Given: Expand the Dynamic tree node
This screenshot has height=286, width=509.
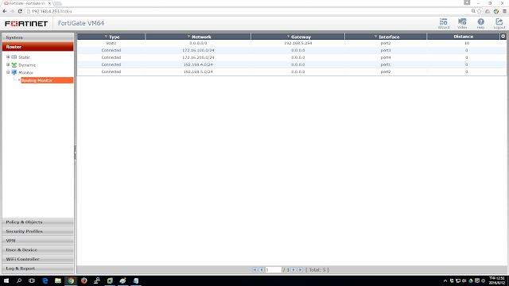Looking at the screenshot, I should (8, 64).
